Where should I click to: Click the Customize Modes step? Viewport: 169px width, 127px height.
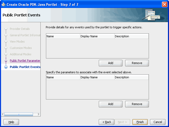[x=21, y=48]
